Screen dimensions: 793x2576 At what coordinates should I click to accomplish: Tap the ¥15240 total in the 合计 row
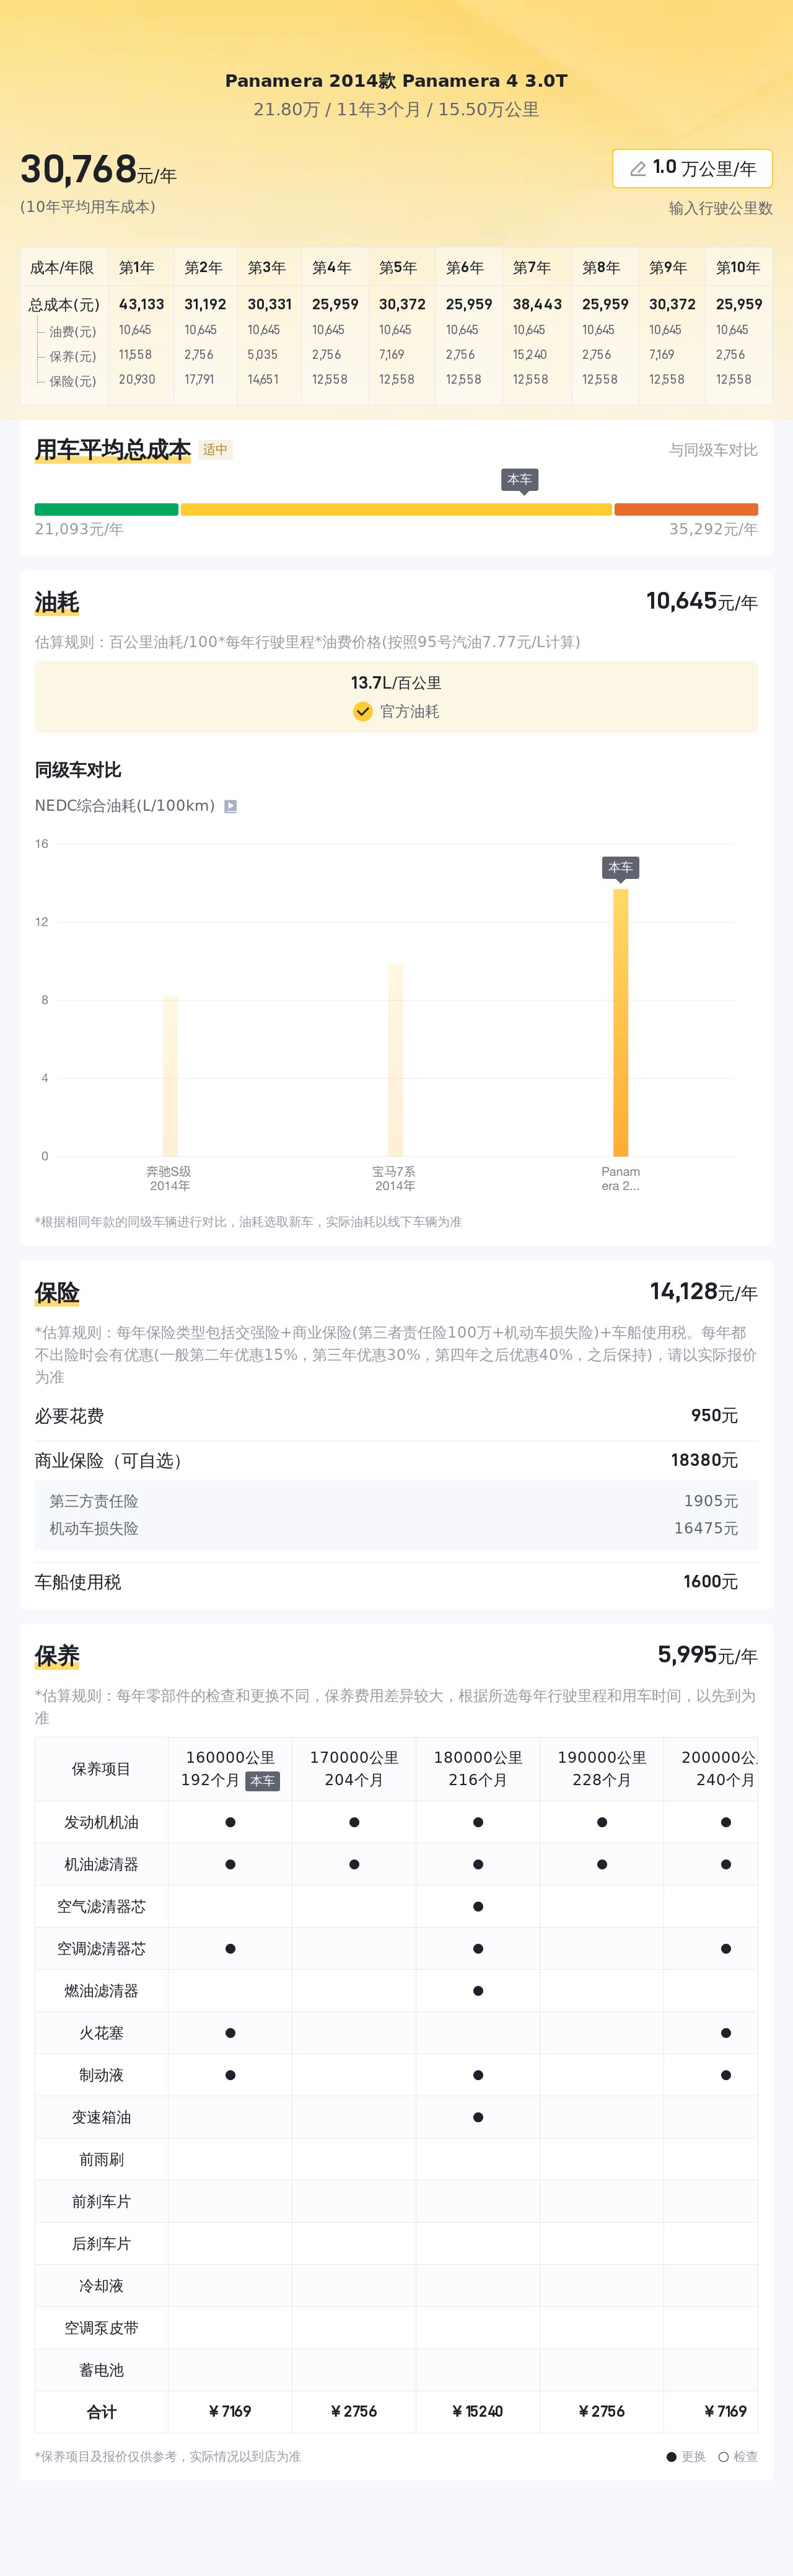(x=478, y=2411)
